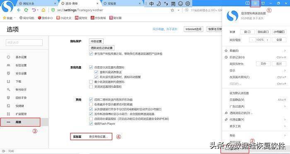This screenshot has width=290, height=154.
Task: Click the Sogou avatar logo in menu panel
Action: 232,16
